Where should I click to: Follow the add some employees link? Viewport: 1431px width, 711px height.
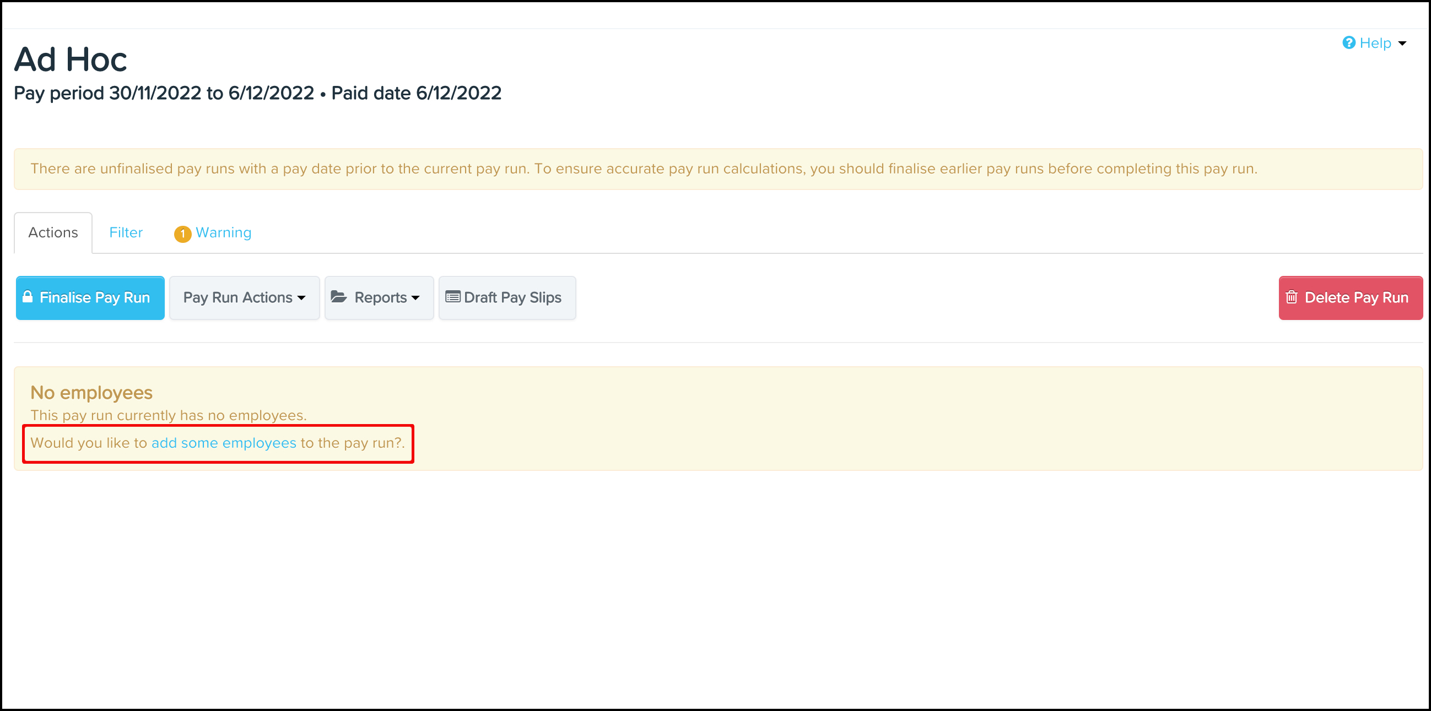(224, 443)
